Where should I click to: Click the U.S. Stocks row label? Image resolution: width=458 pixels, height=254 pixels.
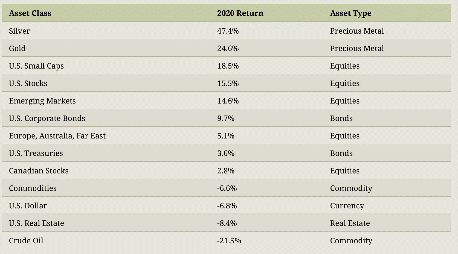(28, 83)
